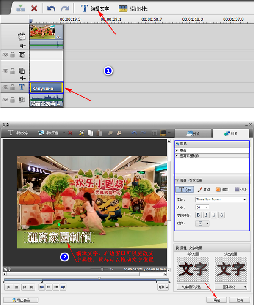The image size is (254, 305).
Task: Select the video track clapperboard icon
Action: tap(22, 36)
